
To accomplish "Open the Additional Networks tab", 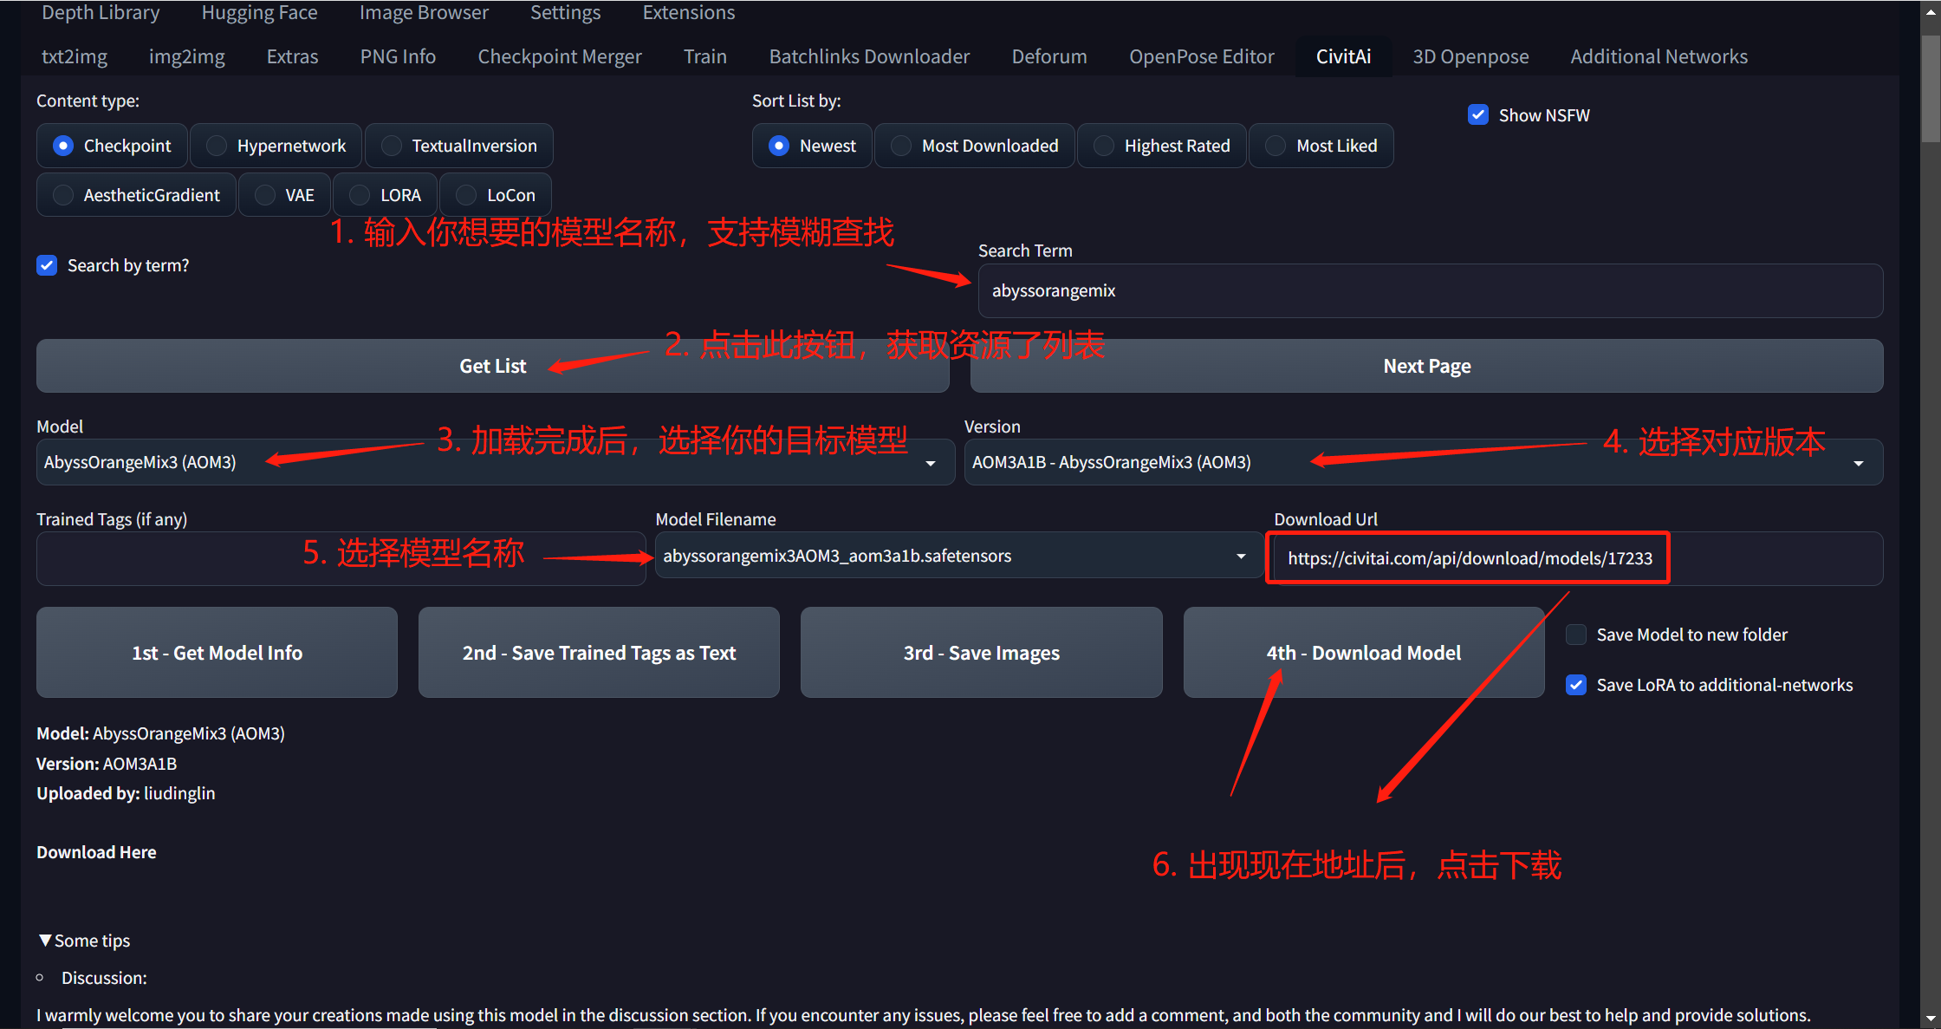I will pyautogui.click(x=1659, y=57).
